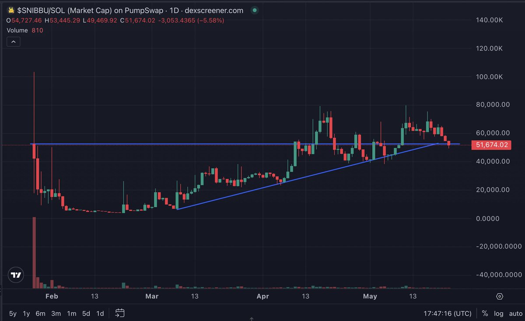
Task: Select the 5y time range
Action: [13, 313]
